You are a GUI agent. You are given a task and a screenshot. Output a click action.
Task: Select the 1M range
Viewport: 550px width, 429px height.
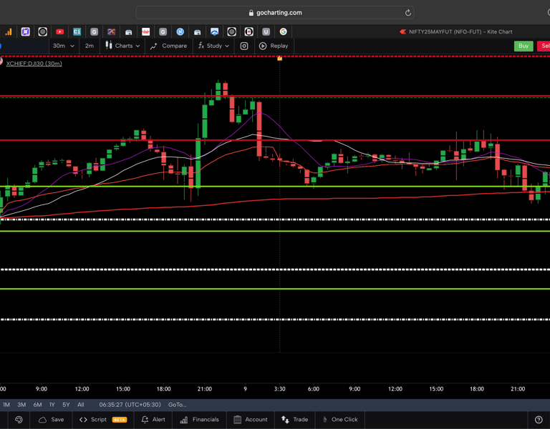(6, 405)
